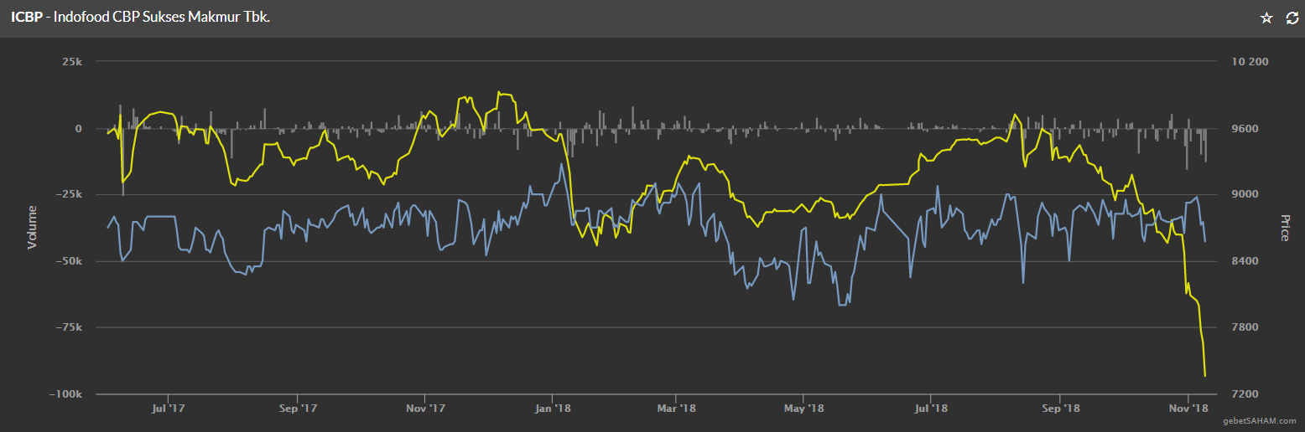Image resolution: width=1305 pixels, height=432 pixels.
Task: Select Nov '17 on the date axis
Action: point(424,409)
